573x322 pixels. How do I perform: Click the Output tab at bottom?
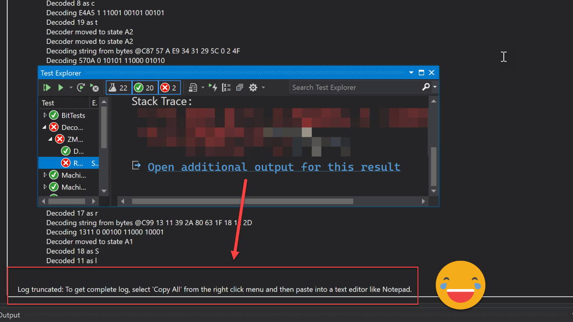[10, 315]
